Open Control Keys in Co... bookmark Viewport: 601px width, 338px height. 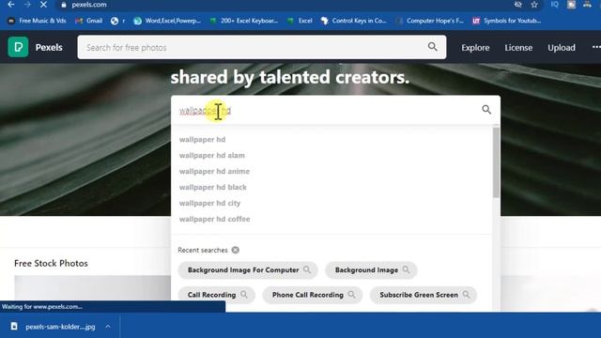(353, 21)
